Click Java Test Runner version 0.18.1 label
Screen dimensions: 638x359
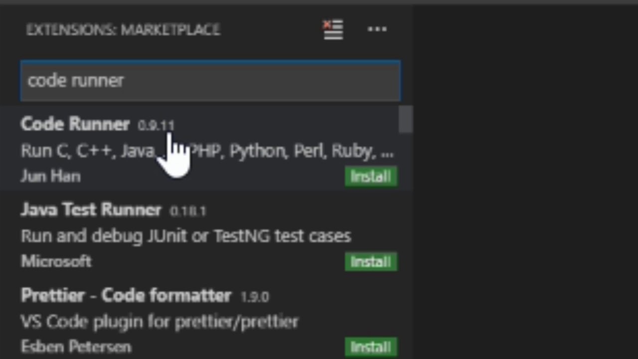188,211
